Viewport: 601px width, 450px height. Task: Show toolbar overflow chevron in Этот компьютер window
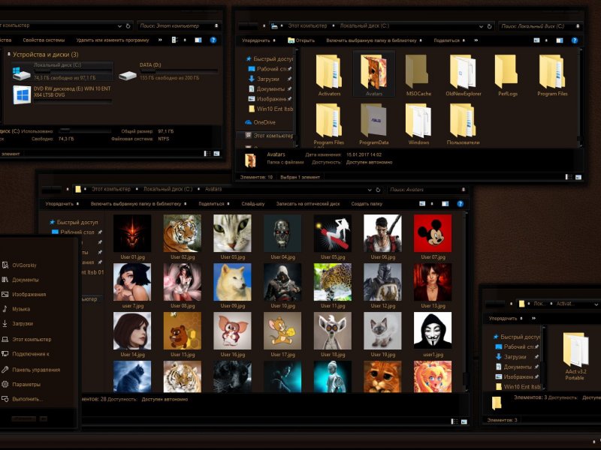coord(160,40)
